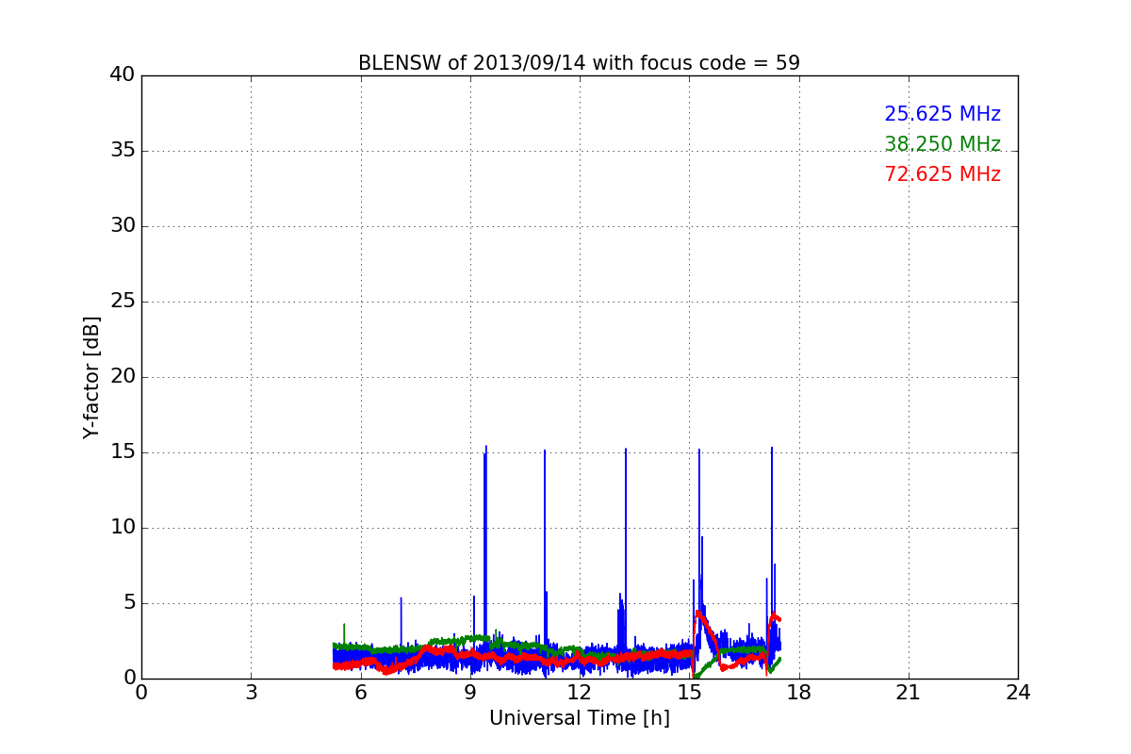Click the plot title BLENSW of 2013/09/14
Screen dimensions: 1131x754
tap(579, 63)
